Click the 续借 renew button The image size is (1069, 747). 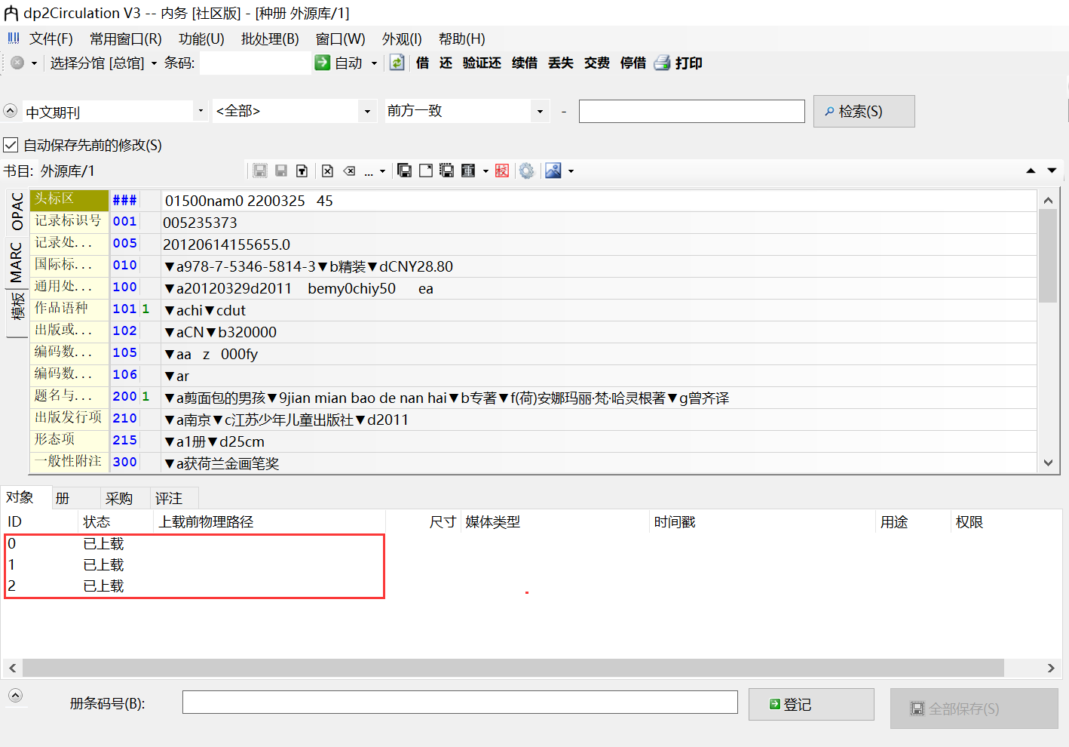(x=524, y=63)
